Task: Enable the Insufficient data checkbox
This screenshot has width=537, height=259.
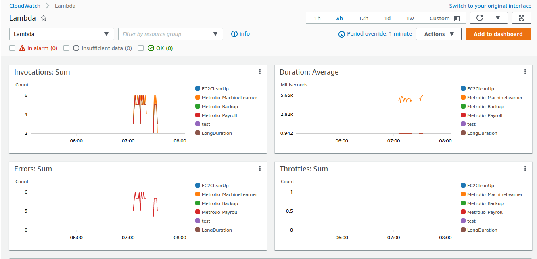Action: pyautogui.click(x=66, y=48)
